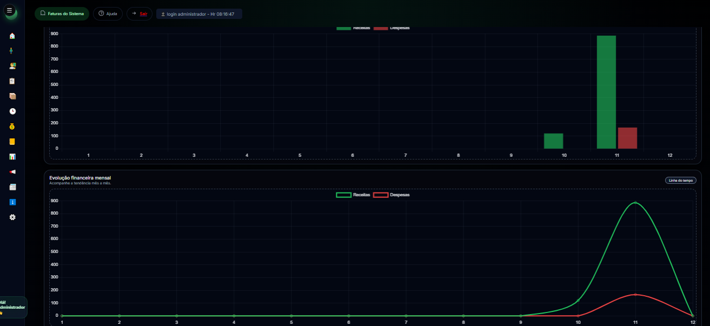Go to the Home house icon
The image size is (710, 326).
(x=12, y=36)
